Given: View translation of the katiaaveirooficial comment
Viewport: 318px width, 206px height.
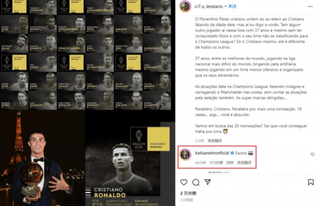Looking at the screenshot, I should pyautogui.click(x=244, y=162).
